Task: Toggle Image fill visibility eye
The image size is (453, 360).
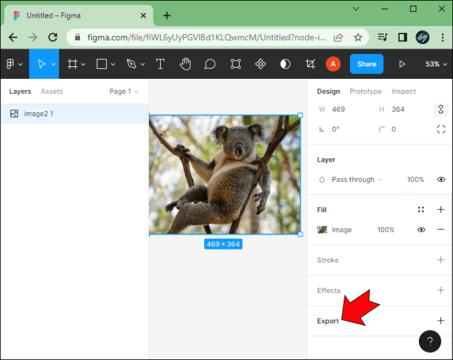Action: coord(421,230)
